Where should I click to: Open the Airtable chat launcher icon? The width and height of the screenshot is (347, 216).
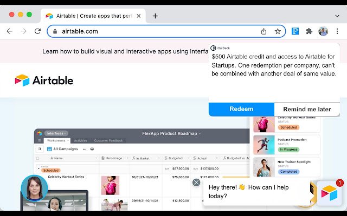pos(329,193)
